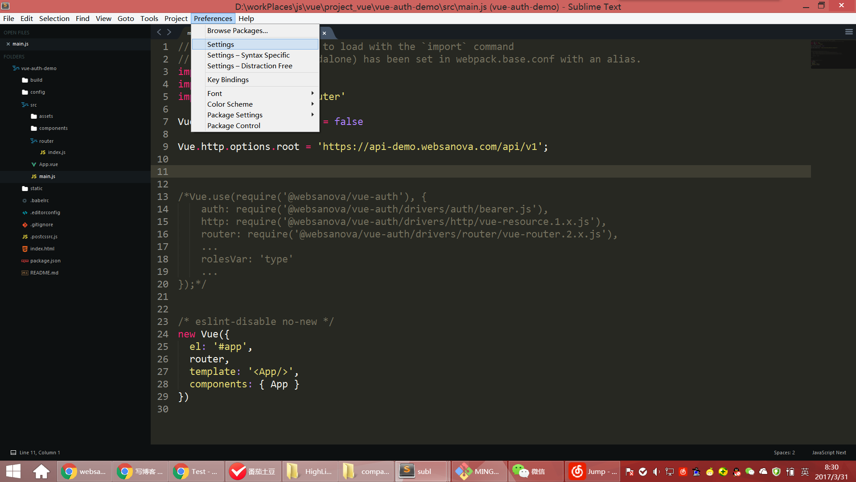The image size is (856, 482).
Task: Open the Project menu
Action: click(176, 18)
